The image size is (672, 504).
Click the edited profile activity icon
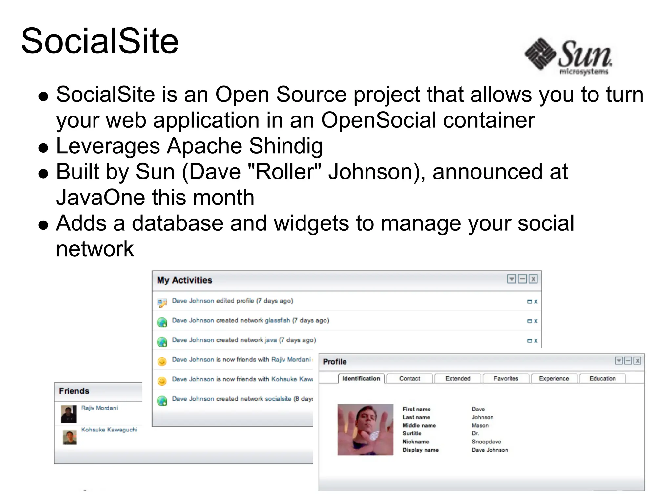tap(162, 303)
